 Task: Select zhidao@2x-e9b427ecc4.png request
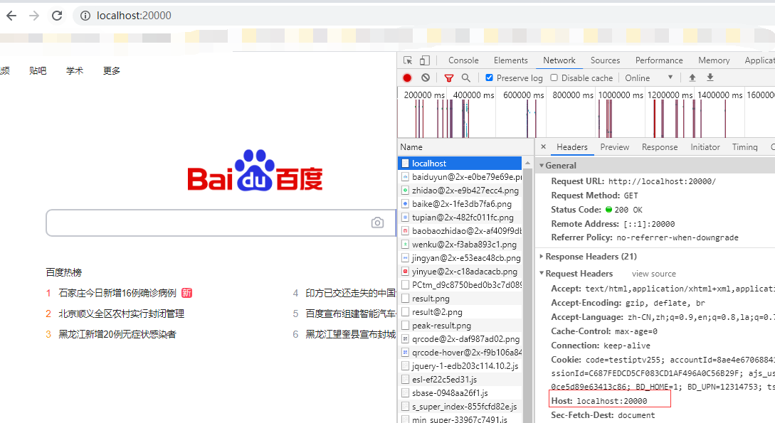pos(460,191)
